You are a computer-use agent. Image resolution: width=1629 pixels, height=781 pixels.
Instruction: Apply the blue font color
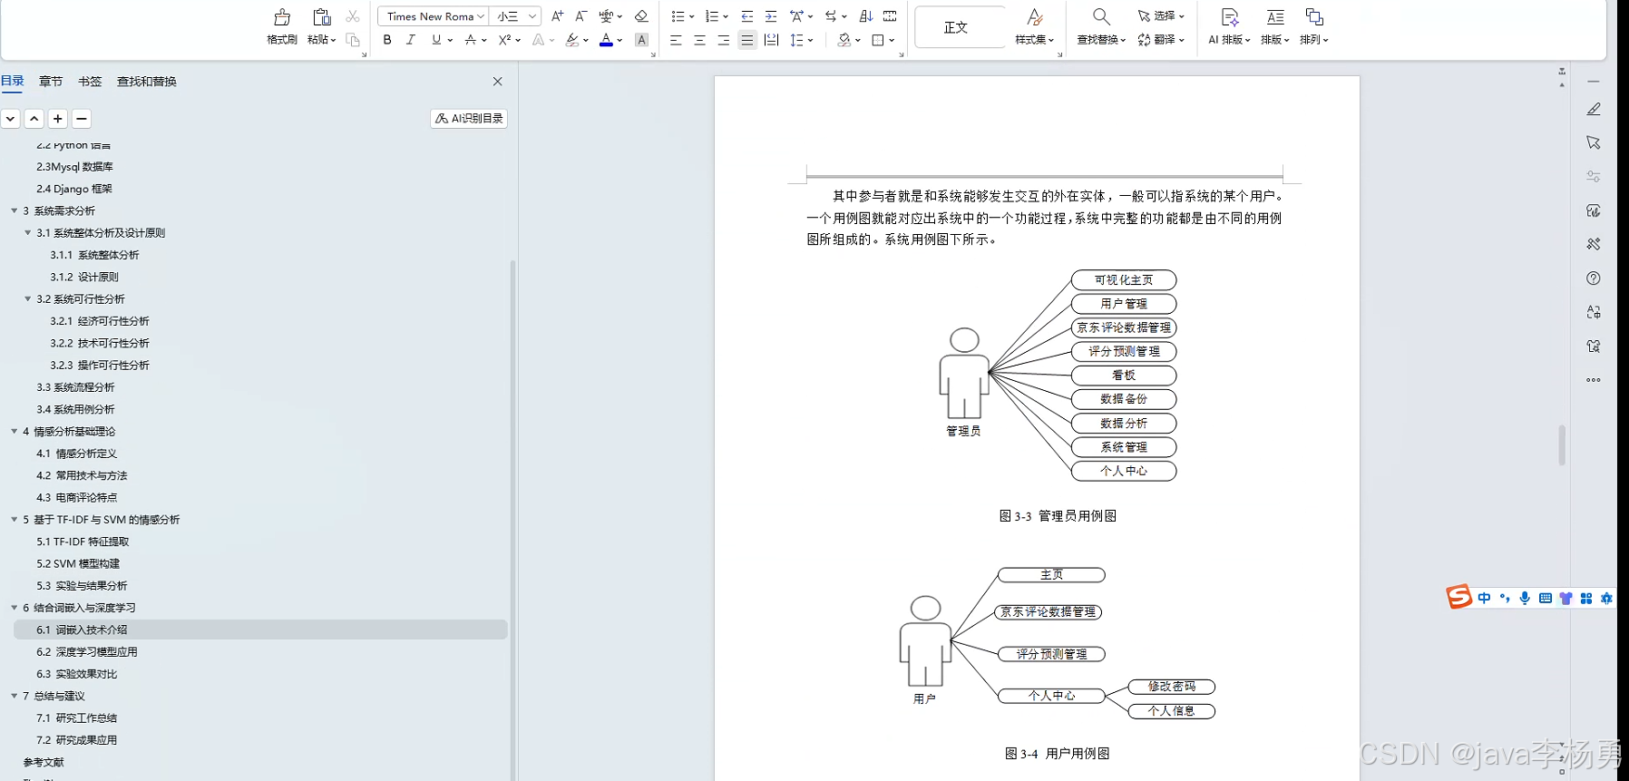click(606, 40)
